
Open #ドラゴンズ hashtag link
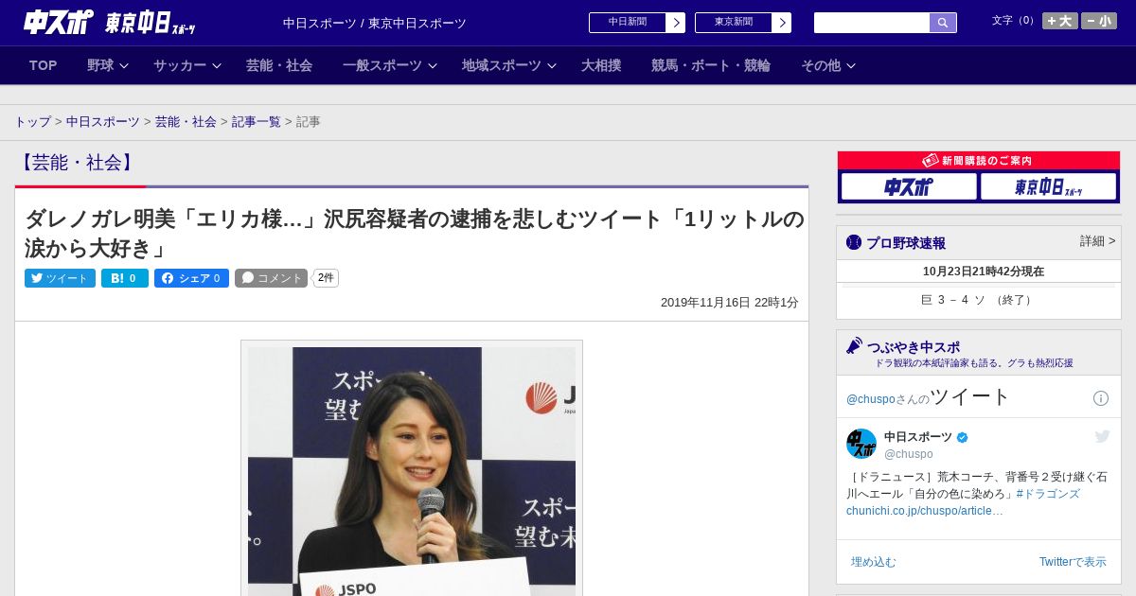tap(1048, 494)
